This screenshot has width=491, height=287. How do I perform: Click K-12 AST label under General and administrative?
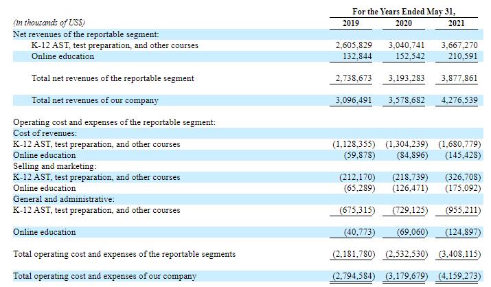[x=96, y=210]
